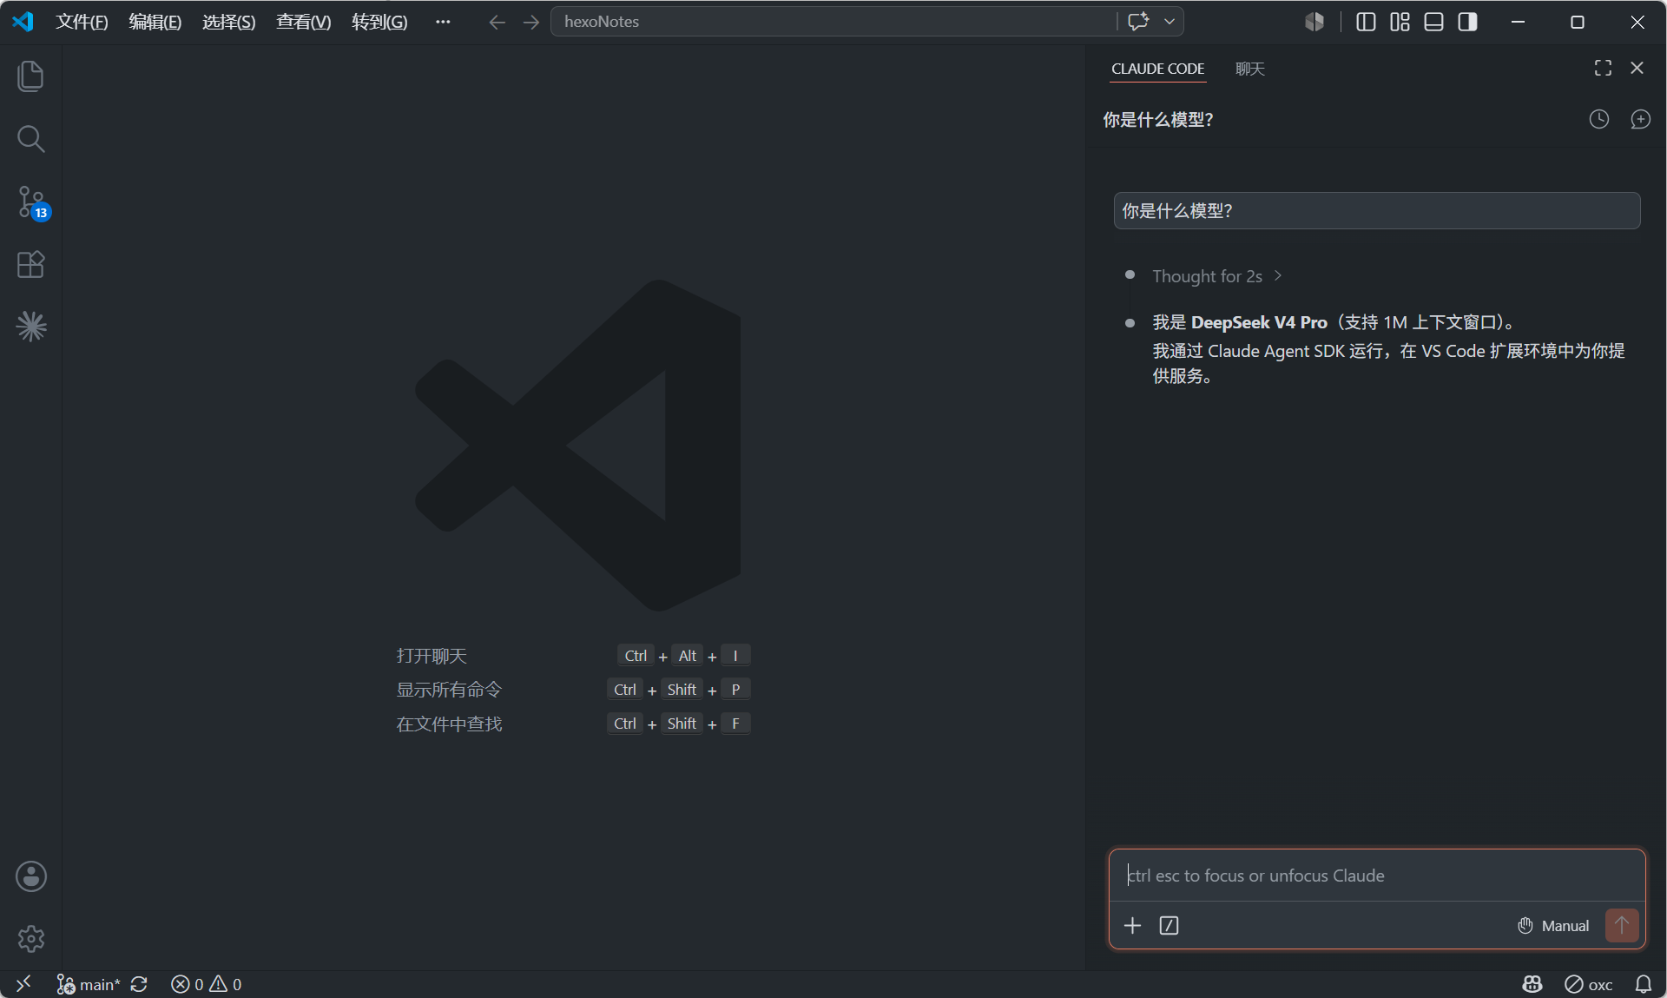Click the VS Code logo in title bar
Image resolution: width=1667 pixels, height=998 pixels.
click(x=23, y=22)
